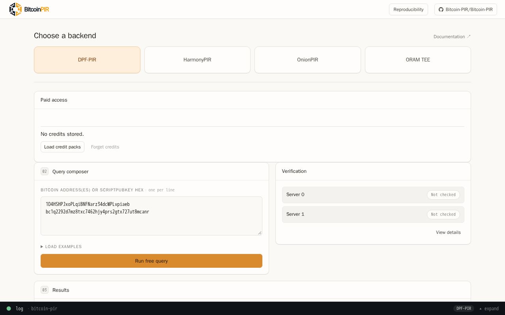Click the address starting with 1D4HSHP
This screenshot has height=315, width=505.
(x=88, y=204)
